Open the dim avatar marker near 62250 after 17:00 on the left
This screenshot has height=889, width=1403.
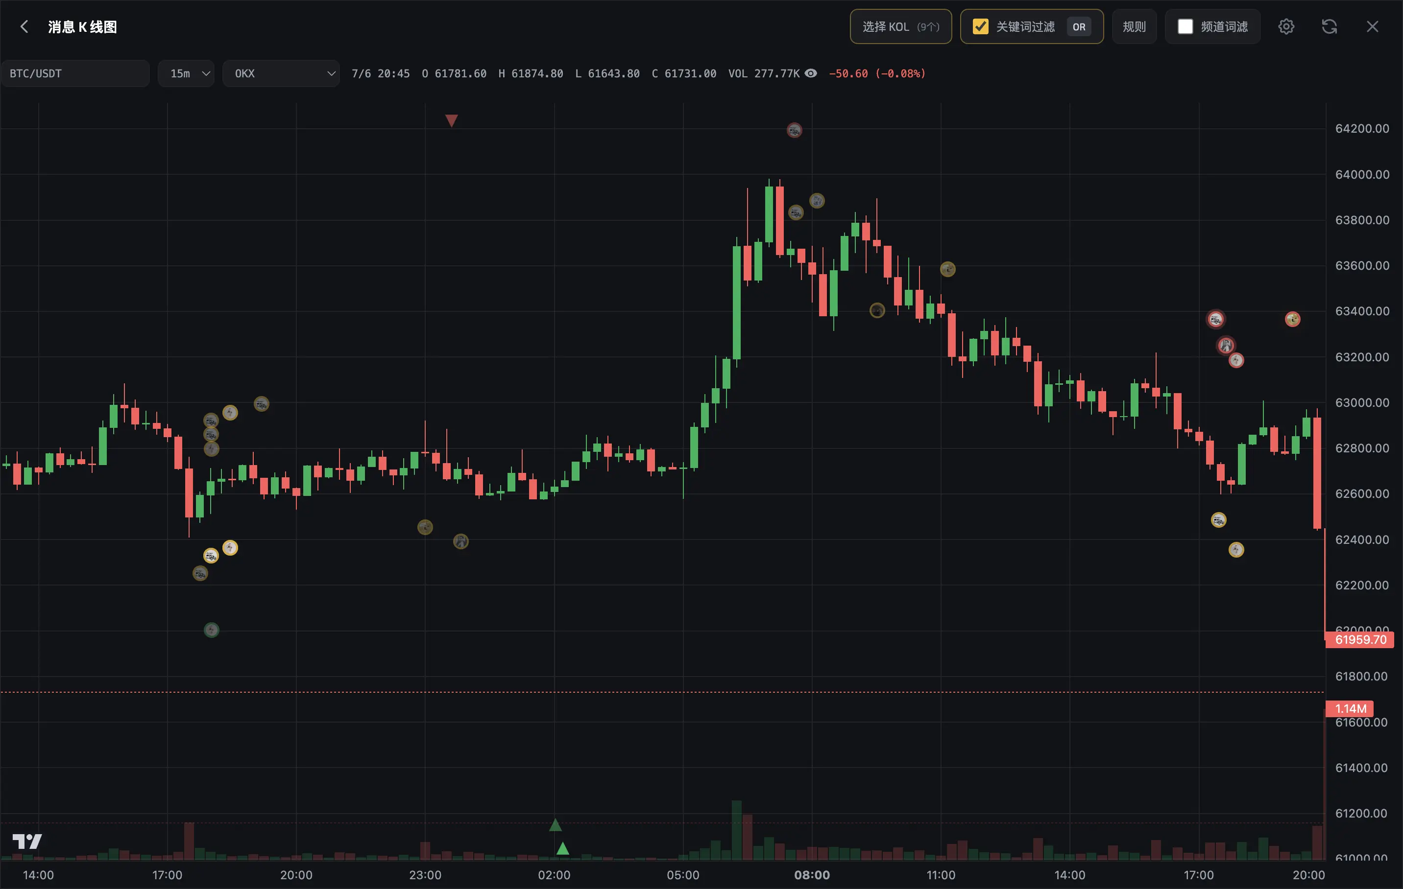(x=200, y=573)
